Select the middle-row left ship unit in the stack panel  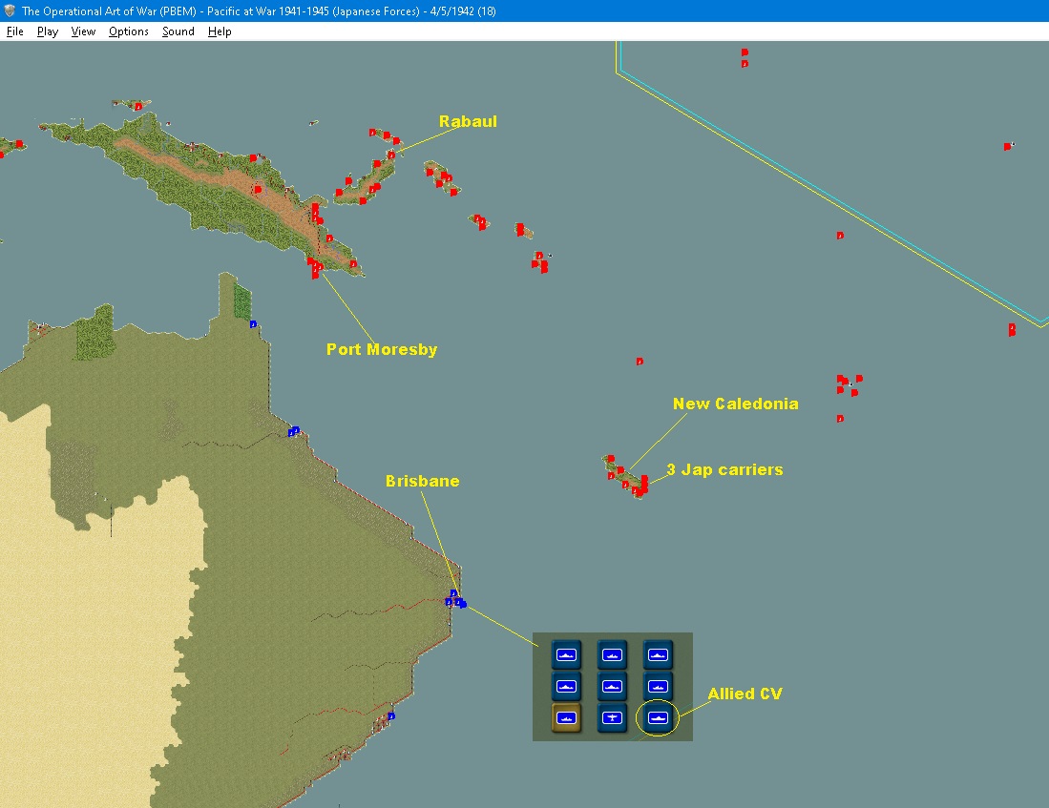coord(566,686)
